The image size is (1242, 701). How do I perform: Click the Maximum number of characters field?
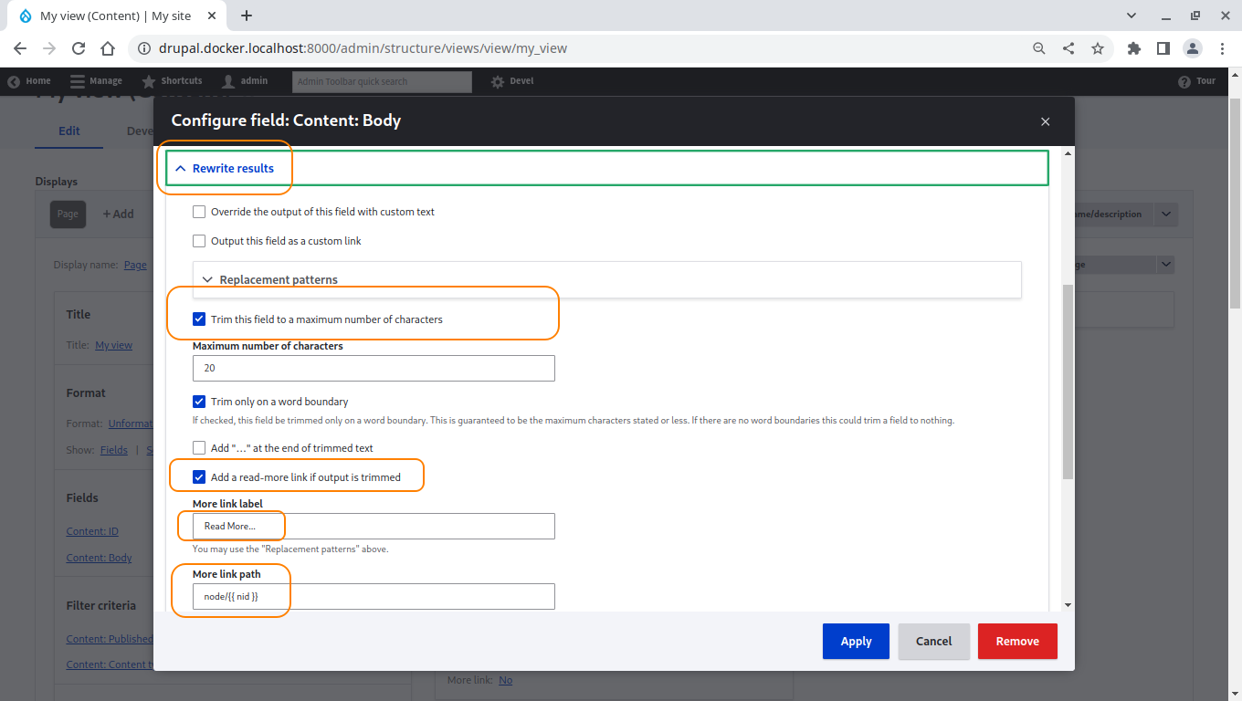click(x=374, y=368)
